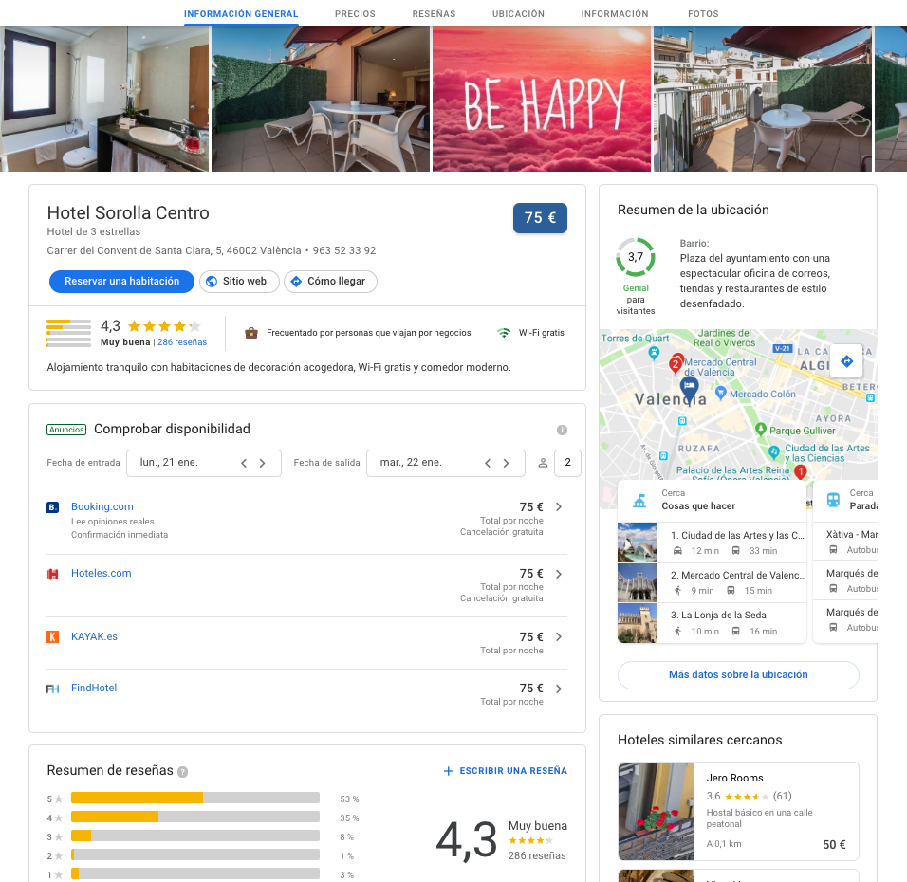Click the Booking.com logo icon
The width and height of the screenshot is (907, 882).
[x=53, y=507]
